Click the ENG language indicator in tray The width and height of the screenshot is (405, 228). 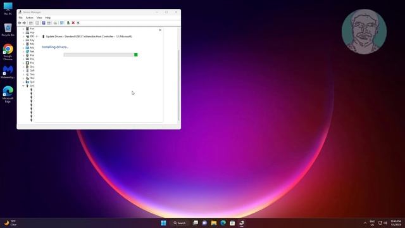point(372,223)
